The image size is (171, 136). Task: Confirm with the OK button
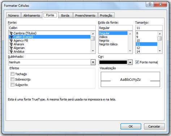tap(131, 127)
